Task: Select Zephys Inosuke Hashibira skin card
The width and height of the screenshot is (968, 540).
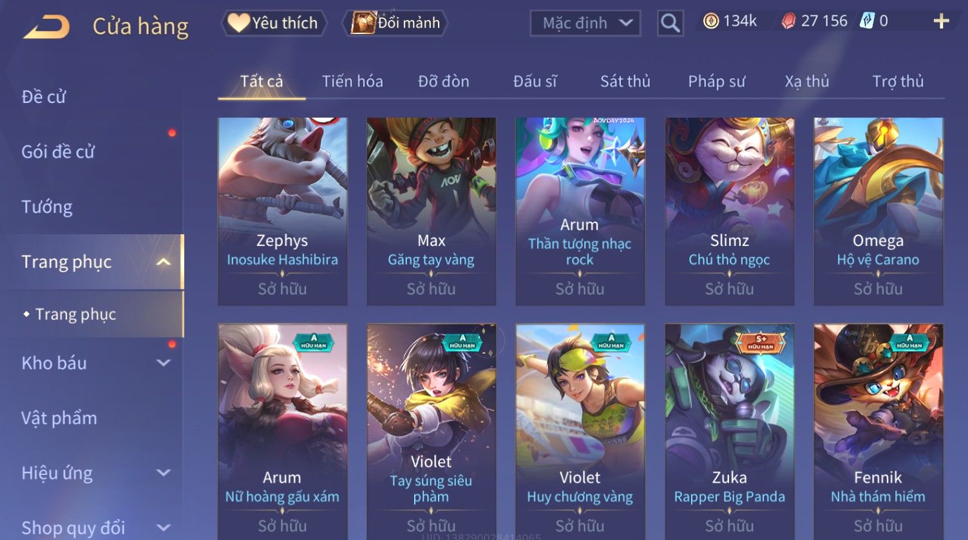Action: tap(283, 211)
